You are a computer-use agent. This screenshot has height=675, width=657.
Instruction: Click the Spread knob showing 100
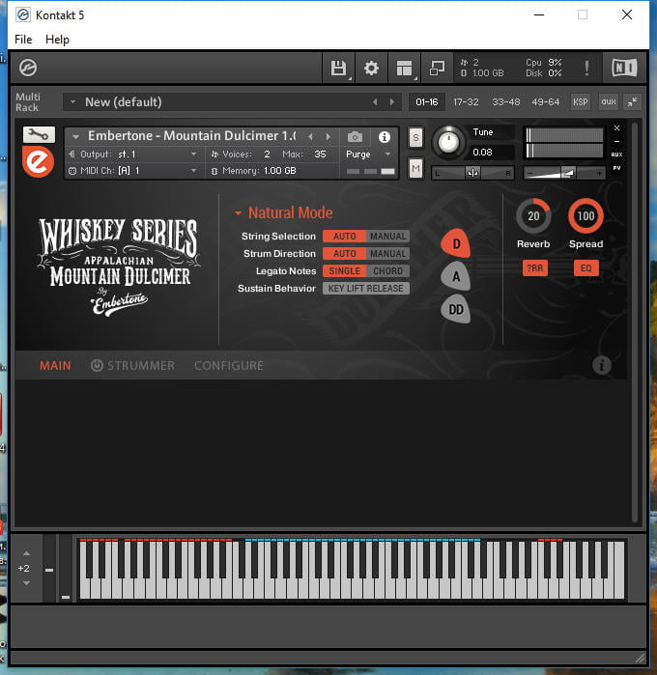click(x=586, y=215)
